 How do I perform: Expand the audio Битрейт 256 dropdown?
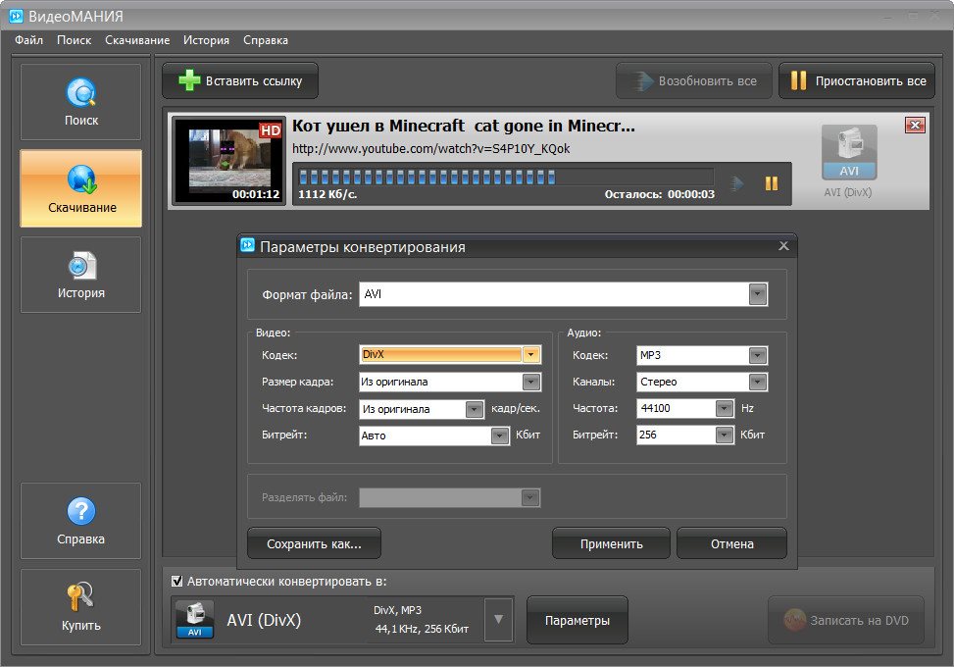coord(724,436)
